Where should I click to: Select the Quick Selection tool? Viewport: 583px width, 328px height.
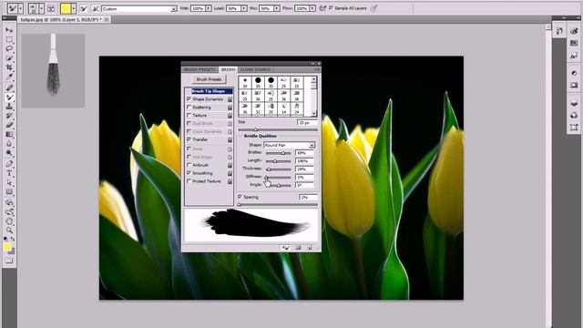9,58
